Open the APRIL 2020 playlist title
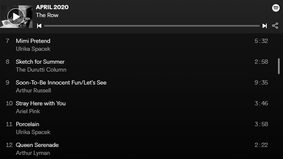283x159 pixels. click(x=52, y=7)
